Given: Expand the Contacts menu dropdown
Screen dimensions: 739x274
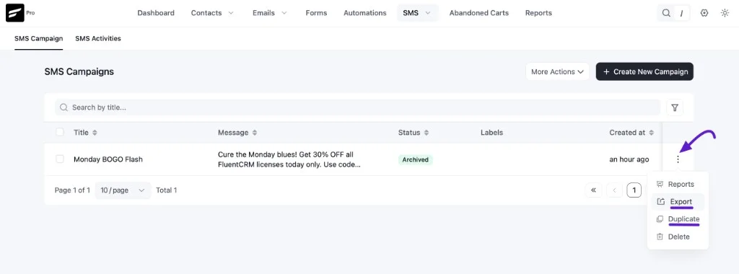Looking at the screenshot, I should (231, 13).
